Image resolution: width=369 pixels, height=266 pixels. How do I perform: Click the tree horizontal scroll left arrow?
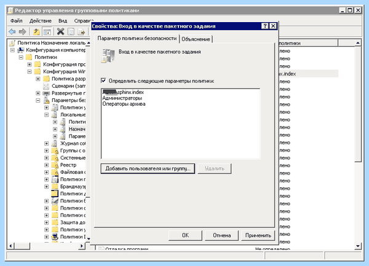tap(10, 246)
